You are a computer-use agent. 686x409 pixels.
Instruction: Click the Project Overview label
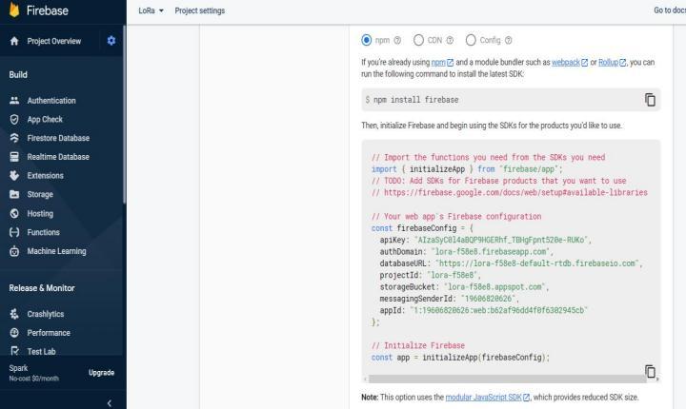[x=53, y=41]
